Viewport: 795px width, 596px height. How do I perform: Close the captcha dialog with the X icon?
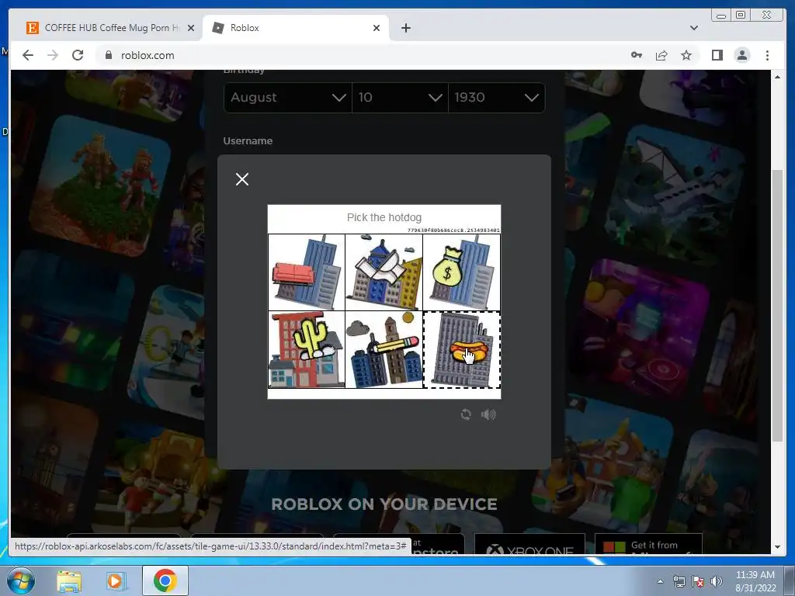coord(242,179)
